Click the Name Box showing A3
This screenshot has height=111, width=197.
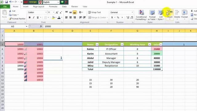pyautogui.click(x=13, y=26)
